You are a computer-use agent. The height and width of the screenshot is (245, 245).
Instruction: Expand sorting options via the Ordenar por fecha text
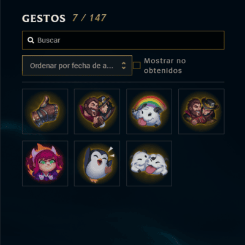point(72,66)
